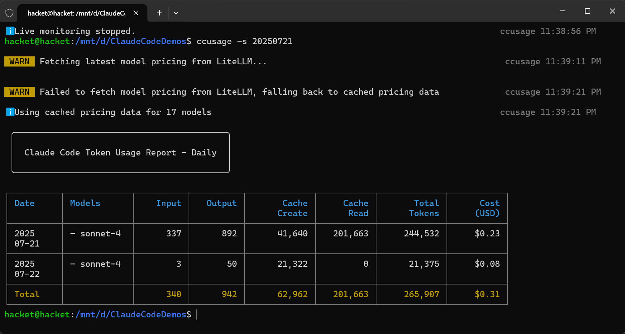Click total tokens value 21,375
Image resolution: width=625 pixels, height=334 pixels.
(424, 264)
